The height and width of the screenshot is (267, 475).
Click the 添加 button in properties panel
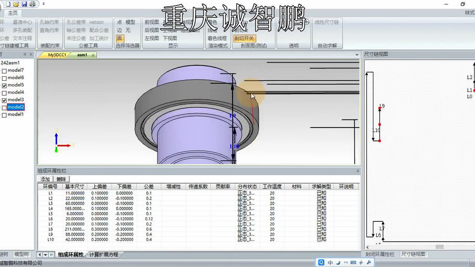pyautogui.click(x=45, y=179)
